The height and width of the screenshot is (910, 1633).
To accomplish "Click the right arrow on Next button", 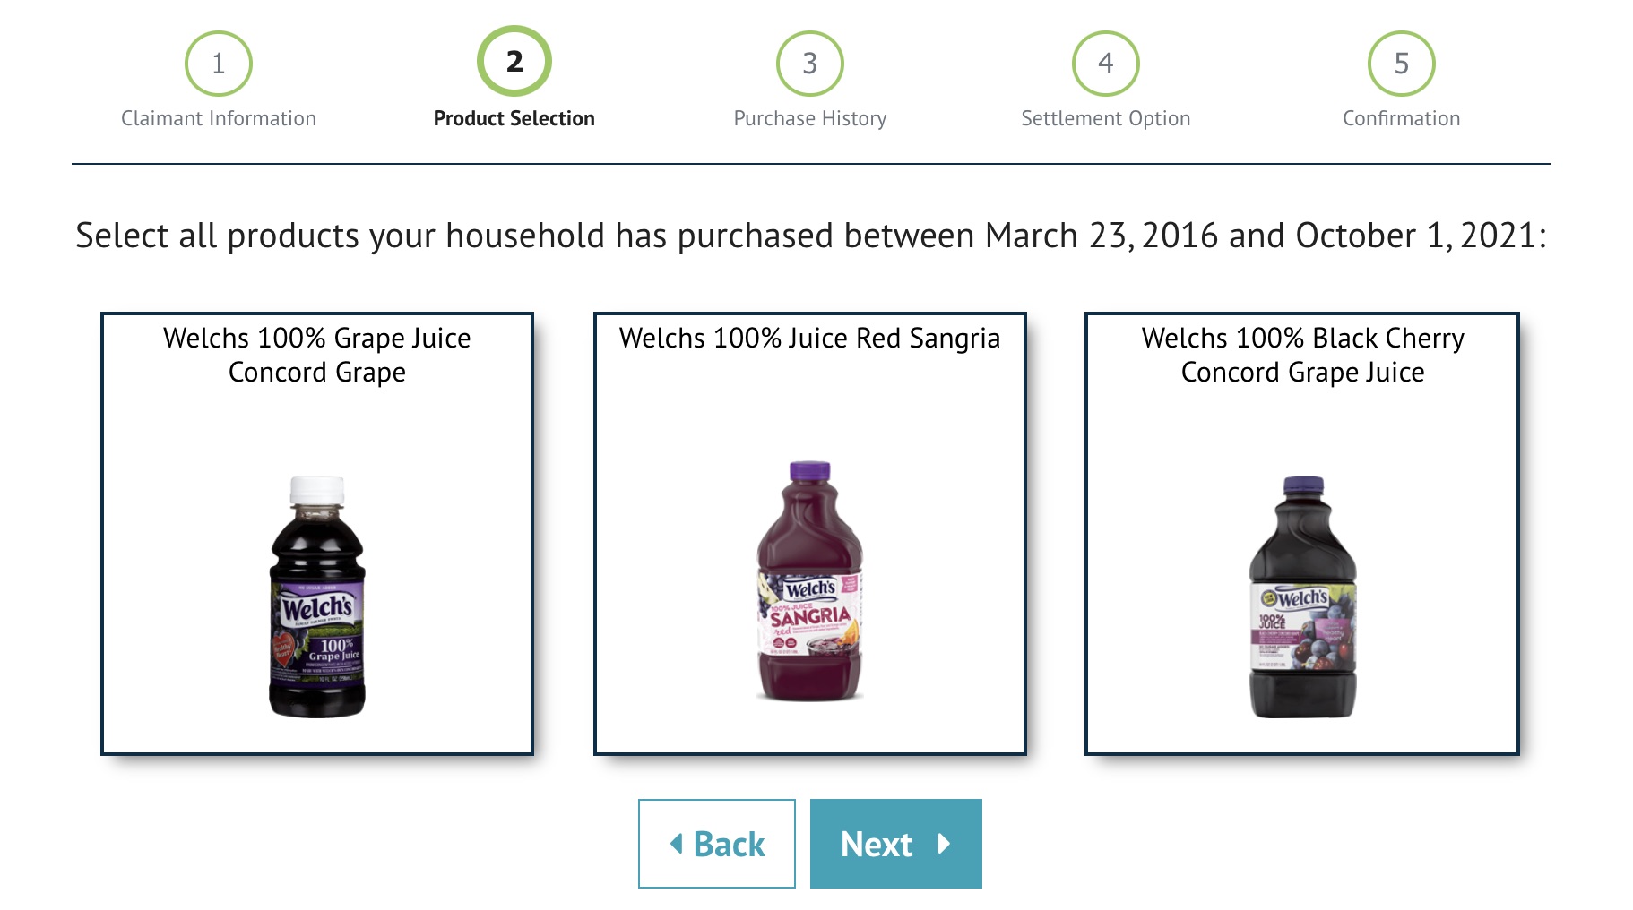I will 944,844.
